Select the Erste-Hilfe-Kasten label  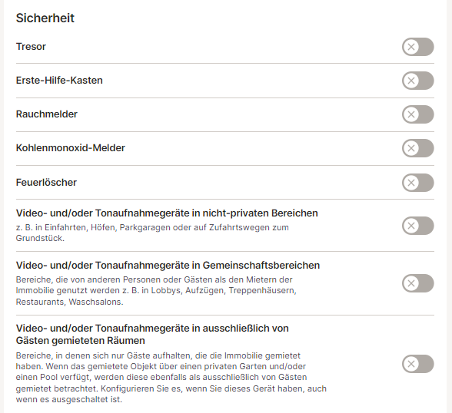[x=59, y=81]
